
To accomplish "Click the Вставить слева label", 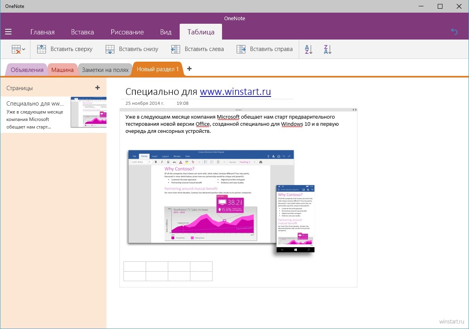I will click(204, 49).
